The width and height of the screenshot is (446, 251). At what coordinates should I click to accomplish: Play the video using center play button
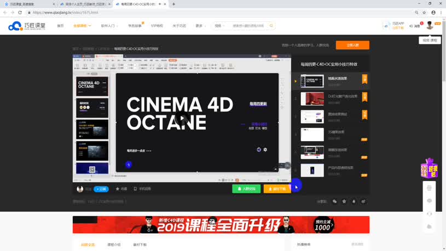(x=182, y=118)
